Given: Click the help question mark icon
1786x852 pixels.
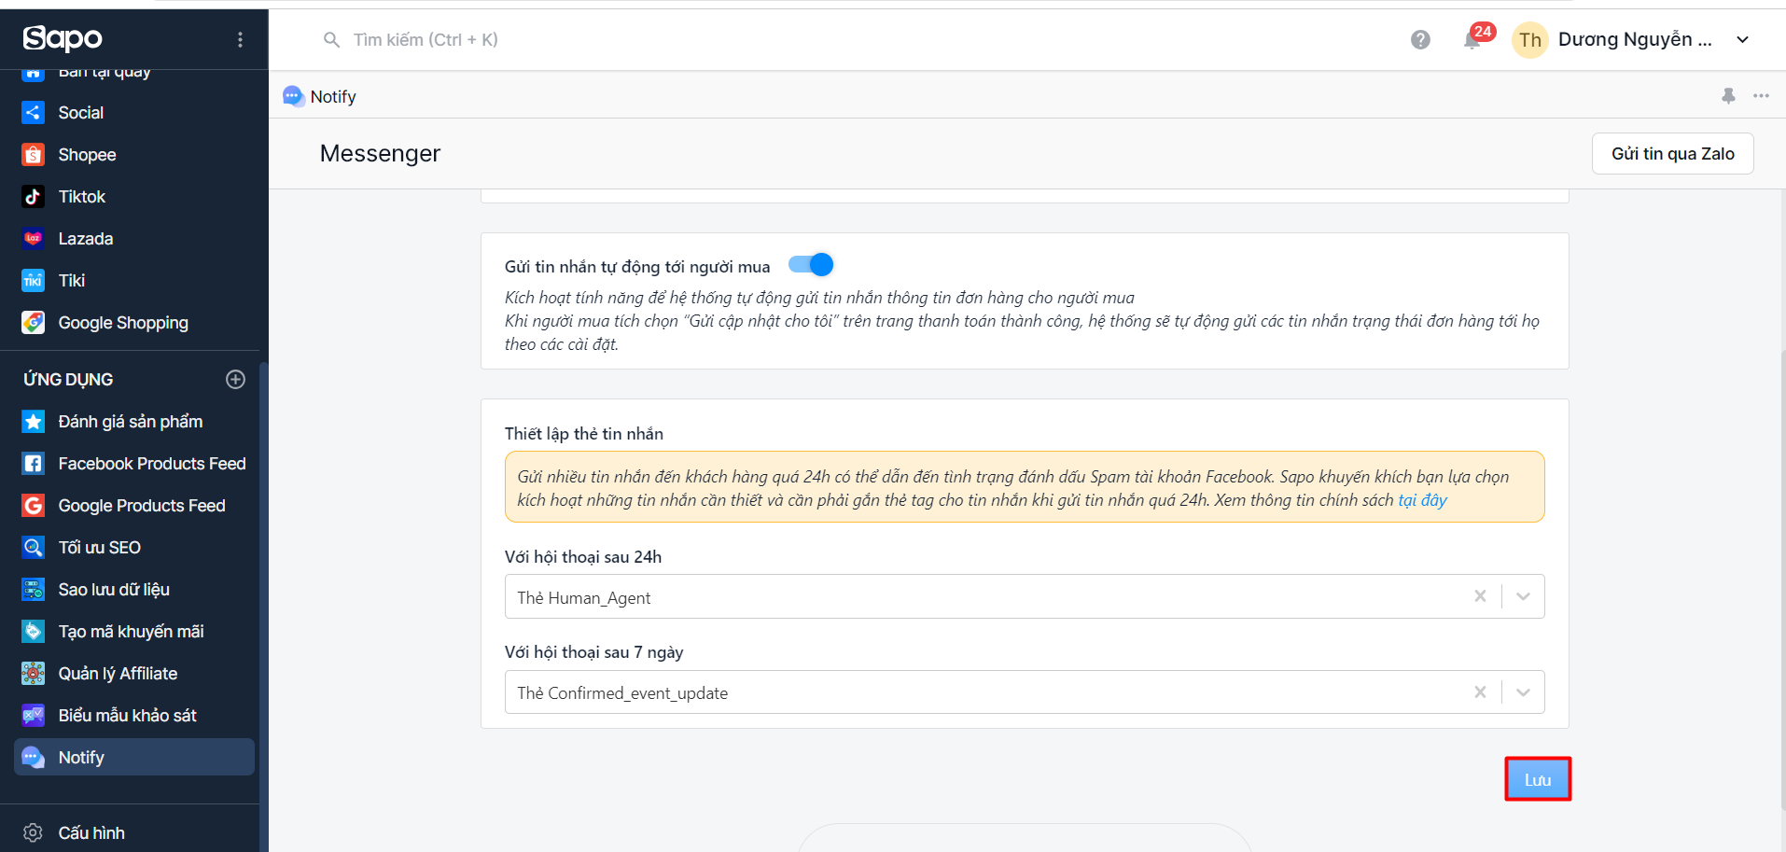Looking at the screenshot, I should point(1420,40).
